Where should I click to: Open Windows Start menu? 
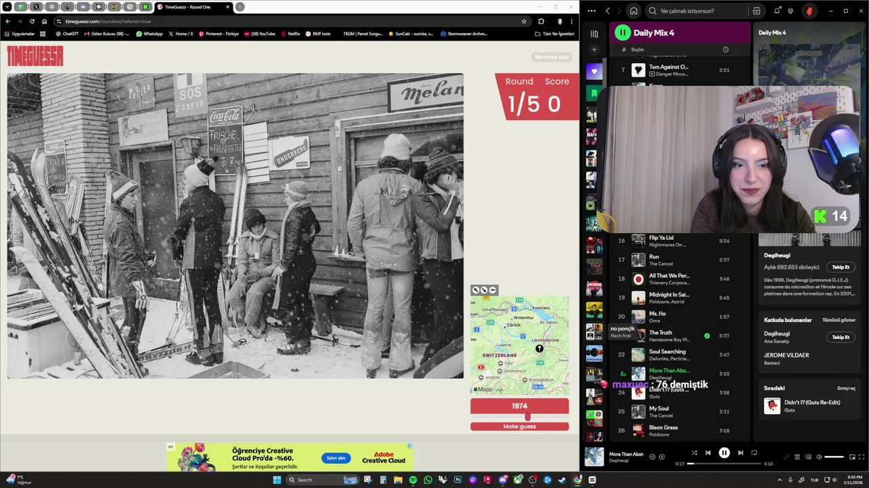click(277, 480)
